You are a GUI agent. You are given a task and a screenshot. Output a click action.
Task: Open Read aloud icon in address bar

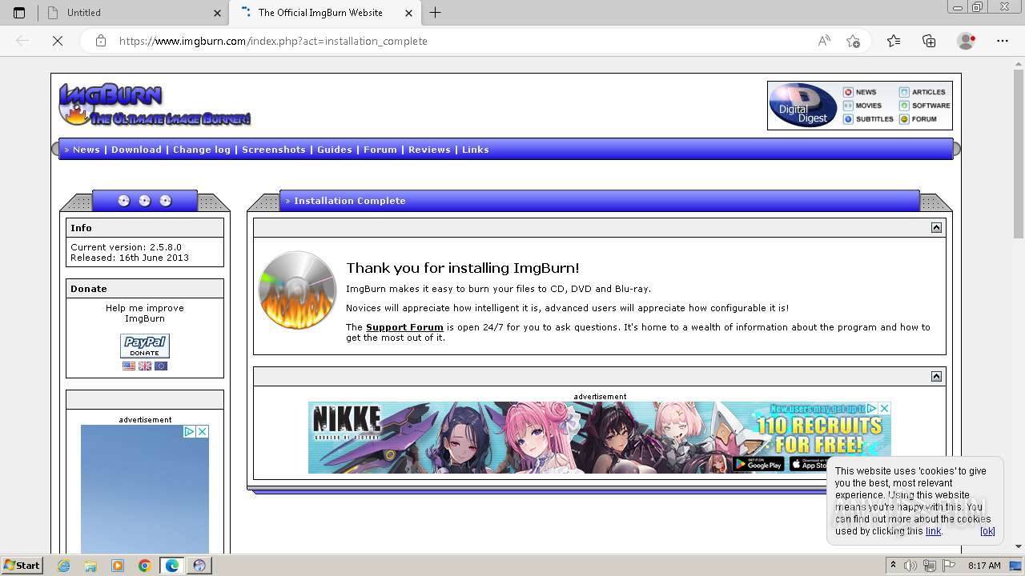824,41
